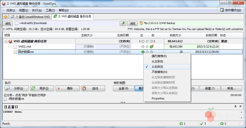The height and width of the screenshot is (128, 246).
Task: Set 同步数据.txt to no copy with circle toggle
Action: pyautogui.click(x=147, y=52)
